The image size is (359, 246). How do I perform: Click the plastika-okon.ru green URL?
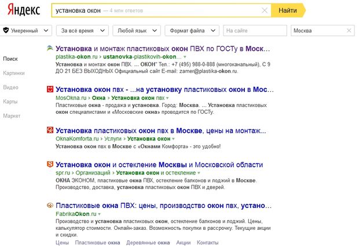[76, 57]
